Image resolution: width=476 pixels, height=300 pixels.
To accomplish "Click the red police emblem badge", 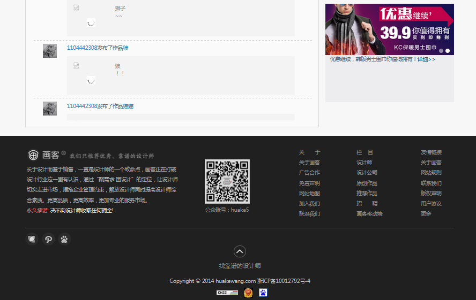I will coord(248,293).
